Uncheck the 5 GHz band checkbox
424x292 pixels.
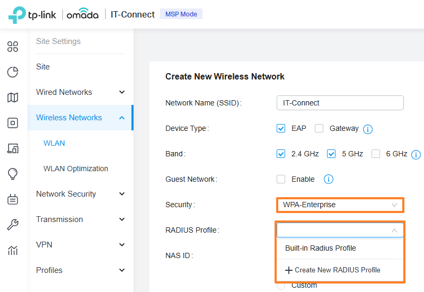coord(331,154)
